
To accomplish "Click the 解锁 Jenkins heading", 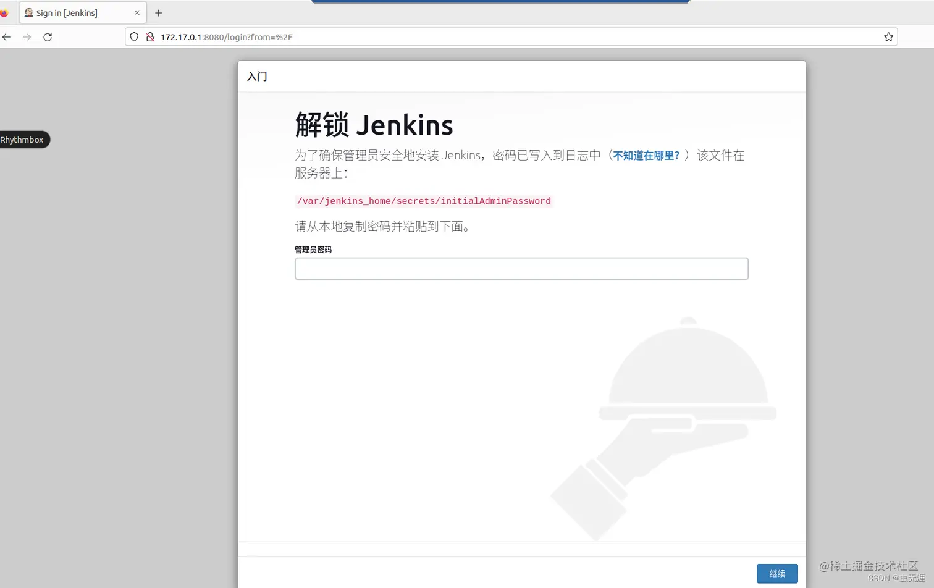I will click(373, 125).
